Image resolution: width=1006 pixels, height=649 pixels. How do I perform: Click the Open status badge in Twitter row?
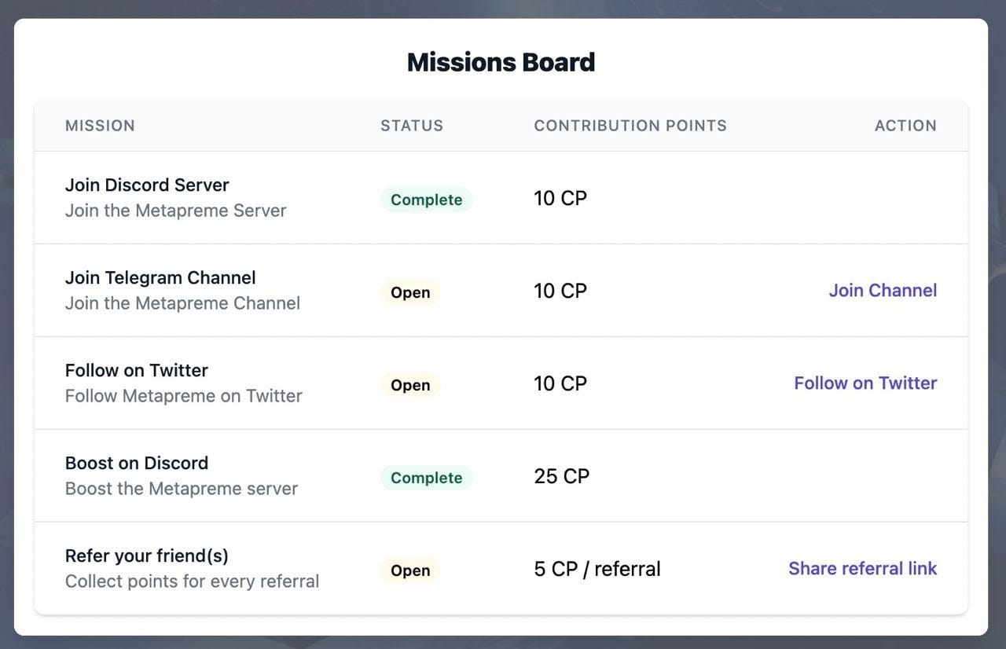click(410, 385)
